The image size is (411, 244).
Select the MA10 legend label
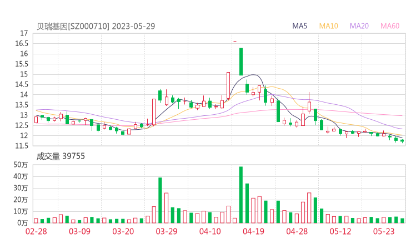pyautogui.click(x=328, y=26)
